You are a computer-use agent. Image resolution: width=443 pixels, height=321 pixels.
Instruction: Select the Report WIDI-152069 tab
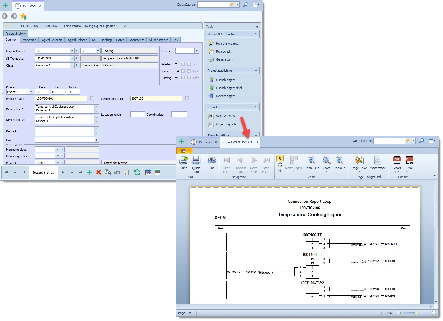(x=237, y=142)
